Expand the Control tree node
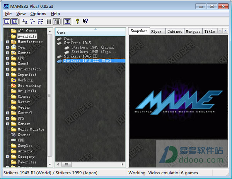Image resolution: width=232 pixels, height=179 pixels. [x=7, y=113]
